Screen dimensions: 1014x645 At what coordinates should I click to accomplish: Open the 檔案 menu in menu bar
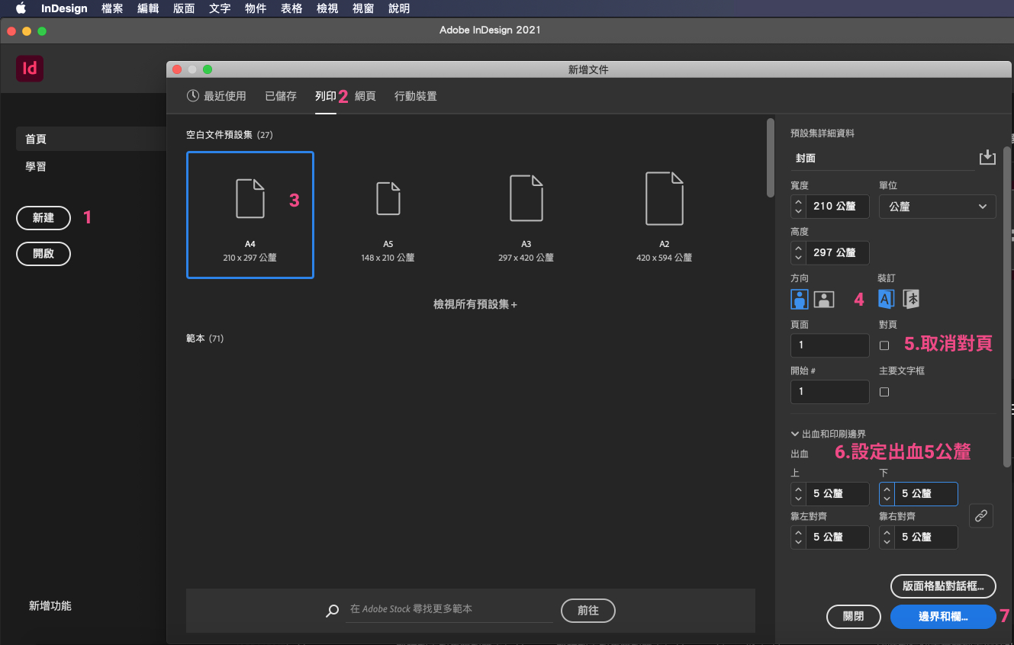[x=112, y=8]
